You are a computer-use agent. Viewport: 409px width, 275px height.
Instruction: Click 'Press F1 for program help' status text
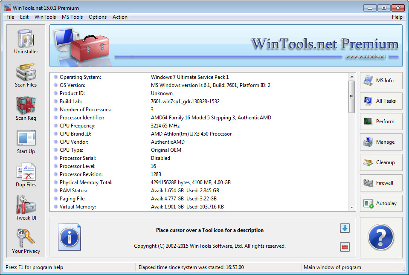[x=34, y=267]
